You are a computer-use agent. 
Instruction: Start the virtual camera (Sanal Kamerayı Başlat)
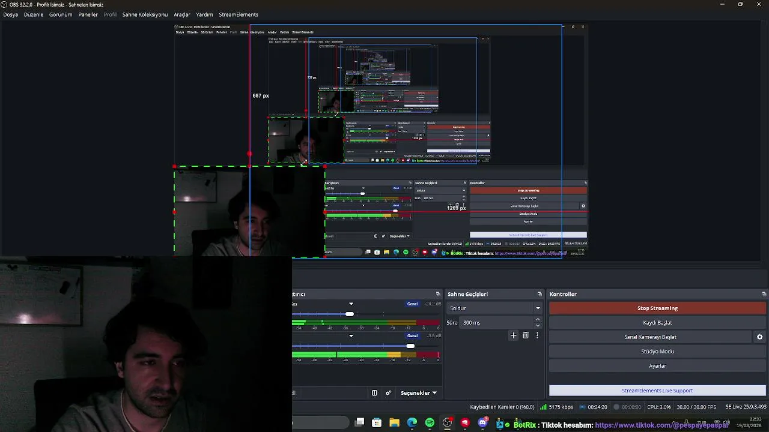click(x=650, y=337)
